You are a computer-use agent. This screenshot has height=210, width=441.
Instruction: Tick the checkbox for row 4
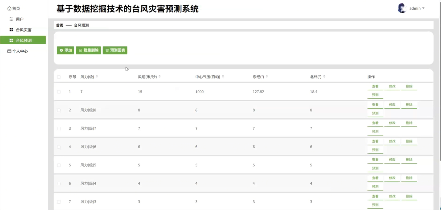[59, 147]
